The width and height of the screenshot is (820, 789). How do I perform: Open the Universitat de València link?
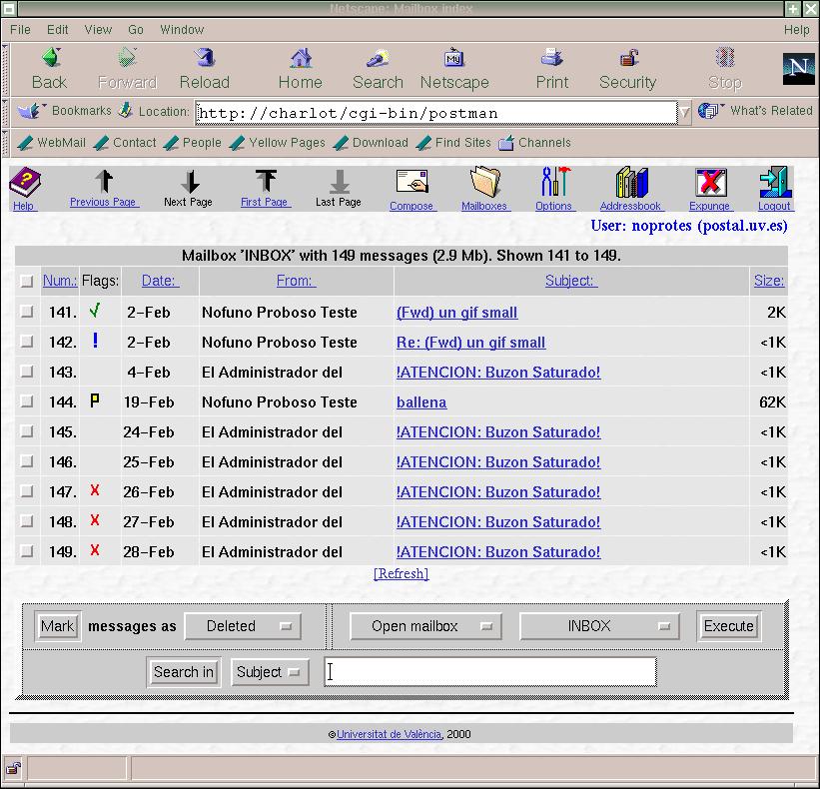point(390,734)
